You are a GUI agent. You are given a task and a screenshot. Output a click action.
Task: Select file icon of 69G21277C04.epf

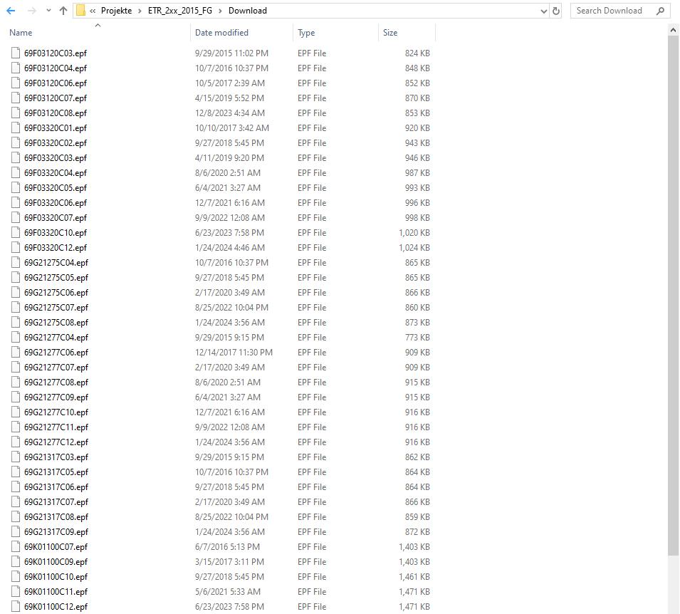coord(16,337)
